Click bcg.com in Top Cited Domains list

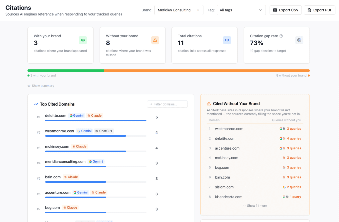[52, 208]
